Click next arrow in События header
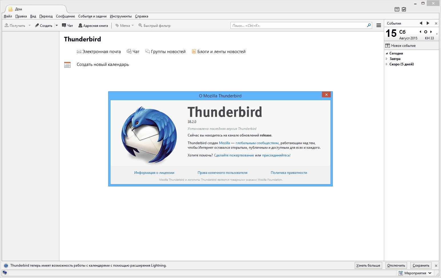The width and height of the screenshot is (441, 278). (428, 23)
